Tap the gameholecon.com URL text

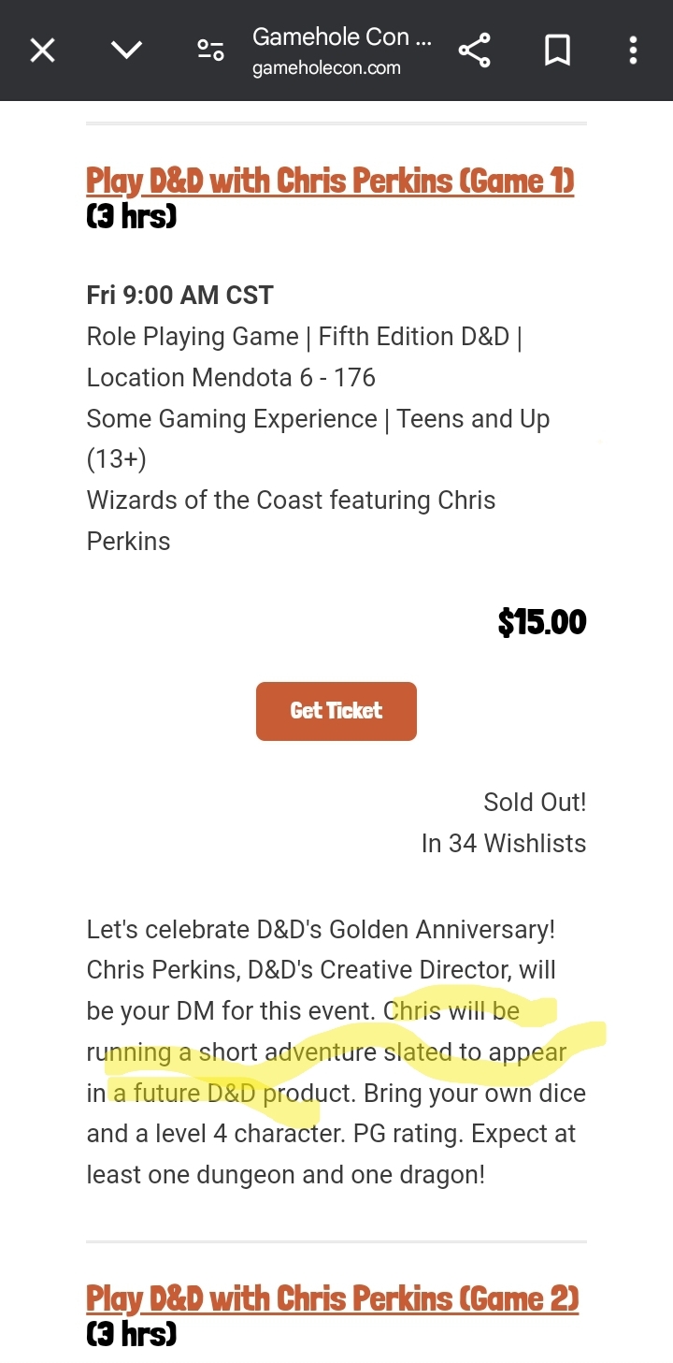(326, 68)
